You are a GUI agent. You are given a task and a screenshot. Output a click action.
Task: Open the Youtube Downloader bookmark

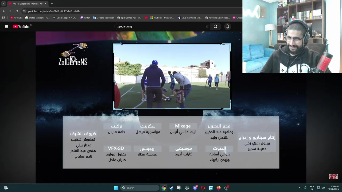[x=217, y=18]
